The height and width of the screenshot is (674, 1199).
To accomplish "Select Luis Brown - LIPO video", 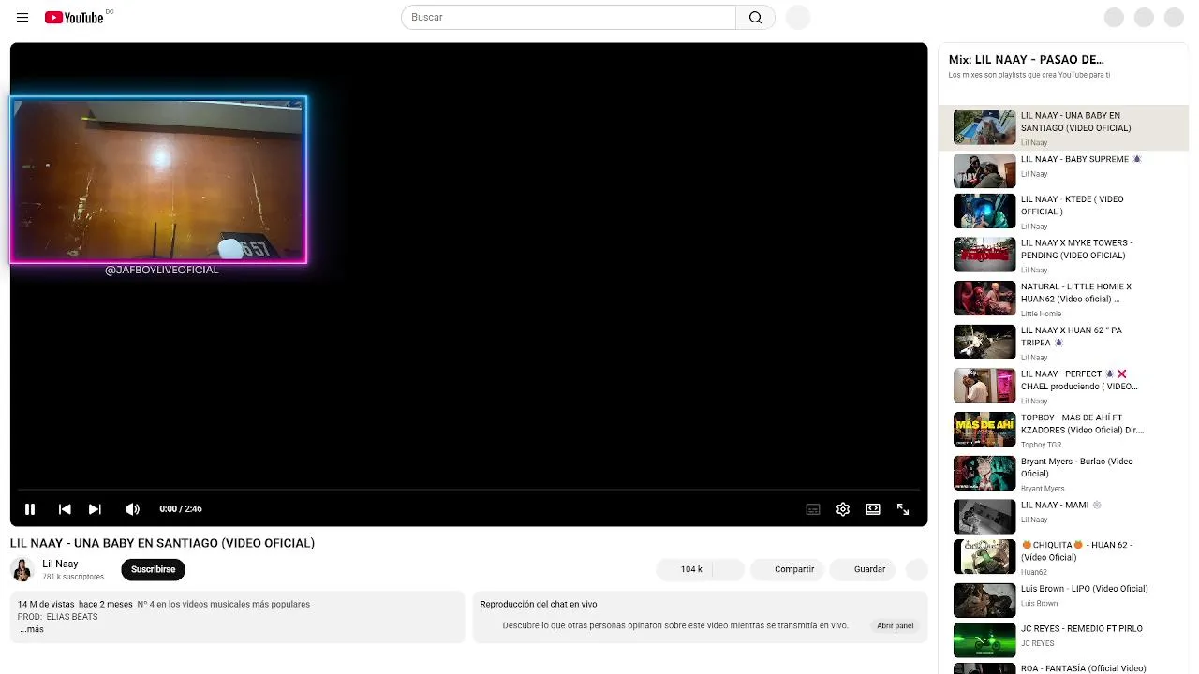I will click(1063, 600).
